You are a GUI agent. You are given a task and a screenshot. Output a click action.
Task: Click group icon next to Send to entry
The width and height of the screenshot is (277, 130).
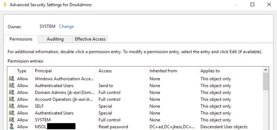pyautogui.click(x=11, y=85)
